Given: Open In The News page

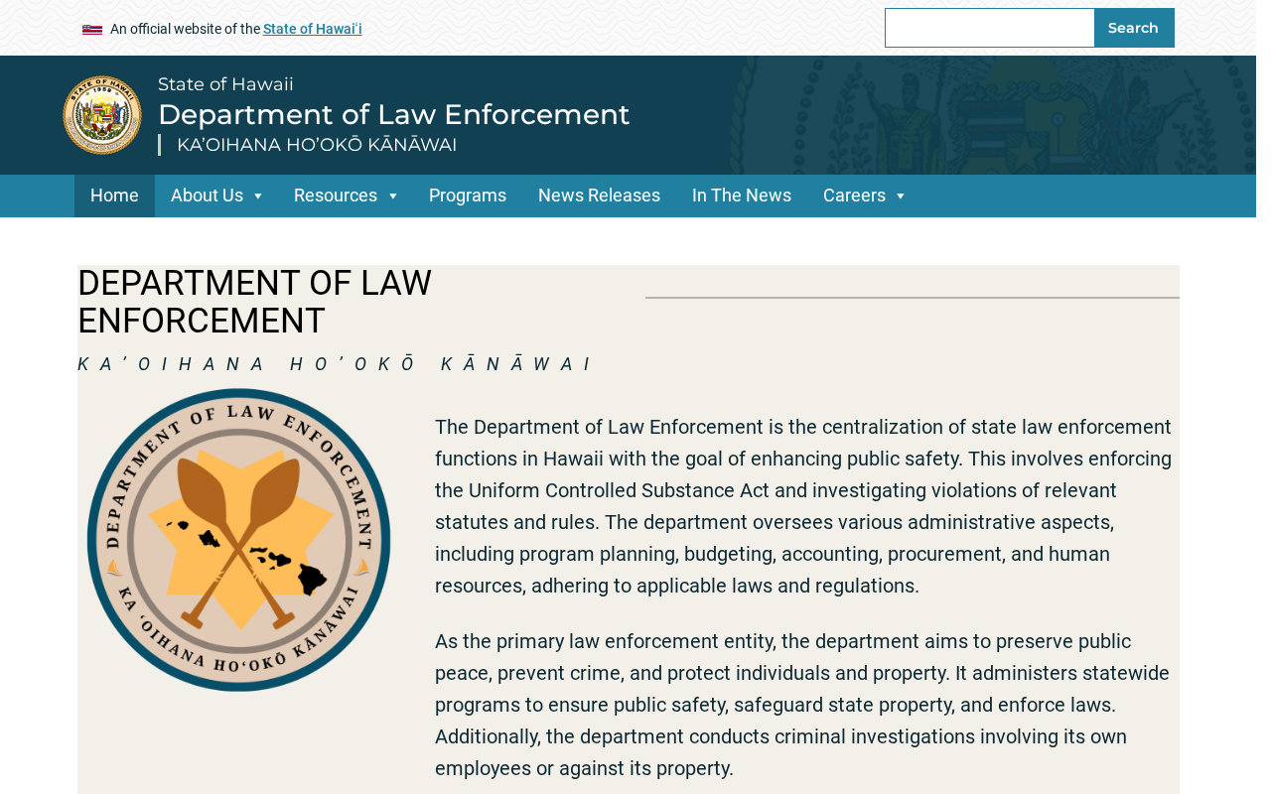Looking at the screenshot, I should [742, 196].
